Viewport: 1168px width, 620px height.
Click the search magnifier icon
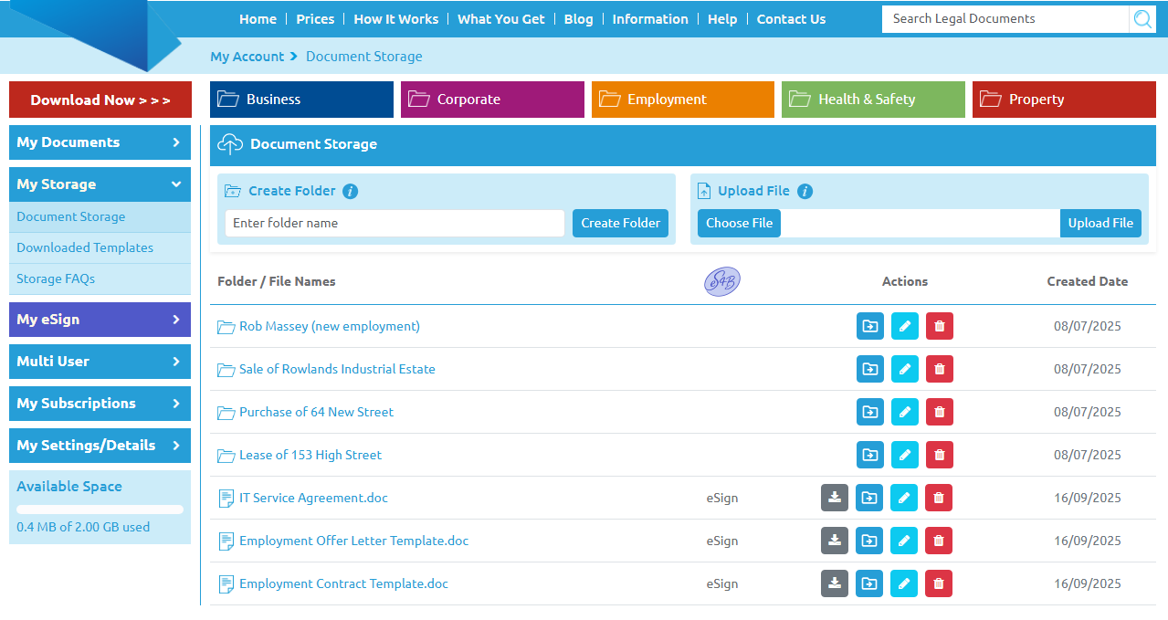point(1142,19)
